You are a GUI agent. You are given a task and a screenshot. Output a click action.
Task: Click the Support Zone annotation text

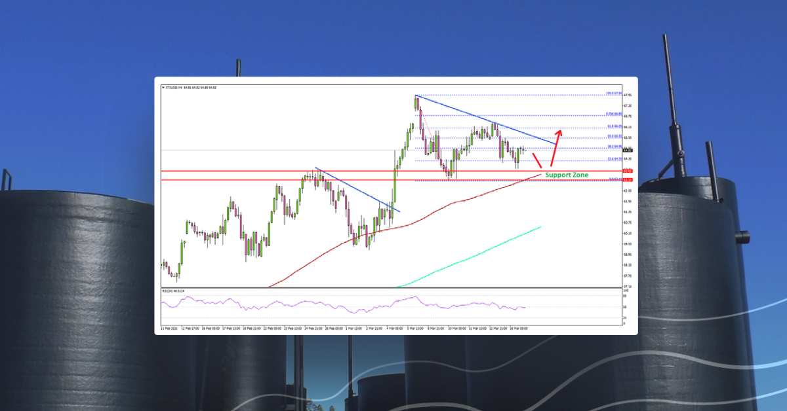click(x=568, y=174)
